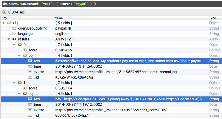The width and height of the screenshot is (222, 119).
Task: Click the string icon beside language
Action: [x=15, y=34]
